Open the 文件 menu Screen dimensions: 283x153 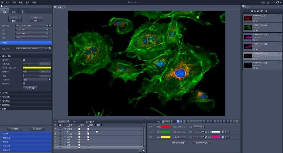[7, 2]
